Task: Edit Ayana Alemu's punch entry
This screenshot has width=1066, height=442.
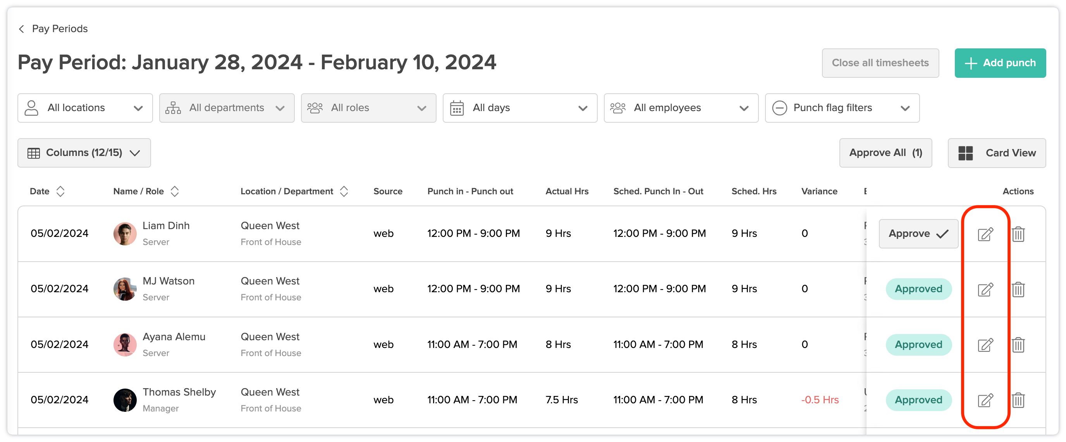Action: pyautogui.click(x=985, y=345)
